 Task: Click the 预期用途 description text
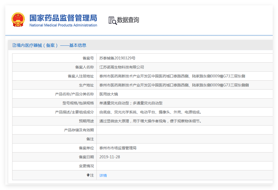[x=150, y=121]
